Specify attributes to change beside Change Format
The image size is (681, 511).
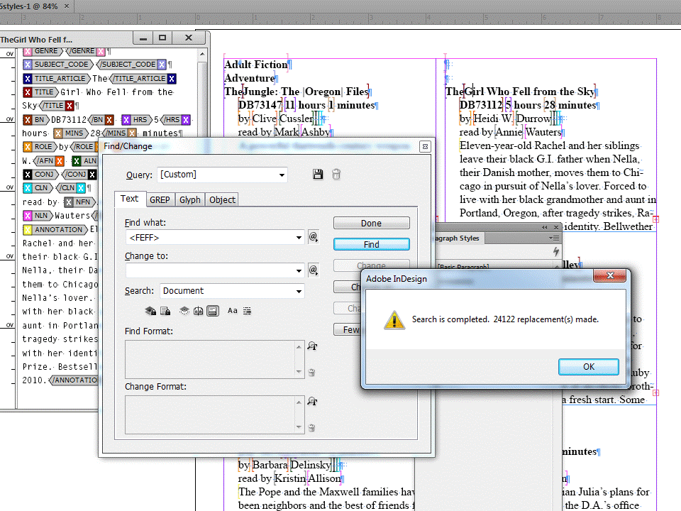point(312,401)
